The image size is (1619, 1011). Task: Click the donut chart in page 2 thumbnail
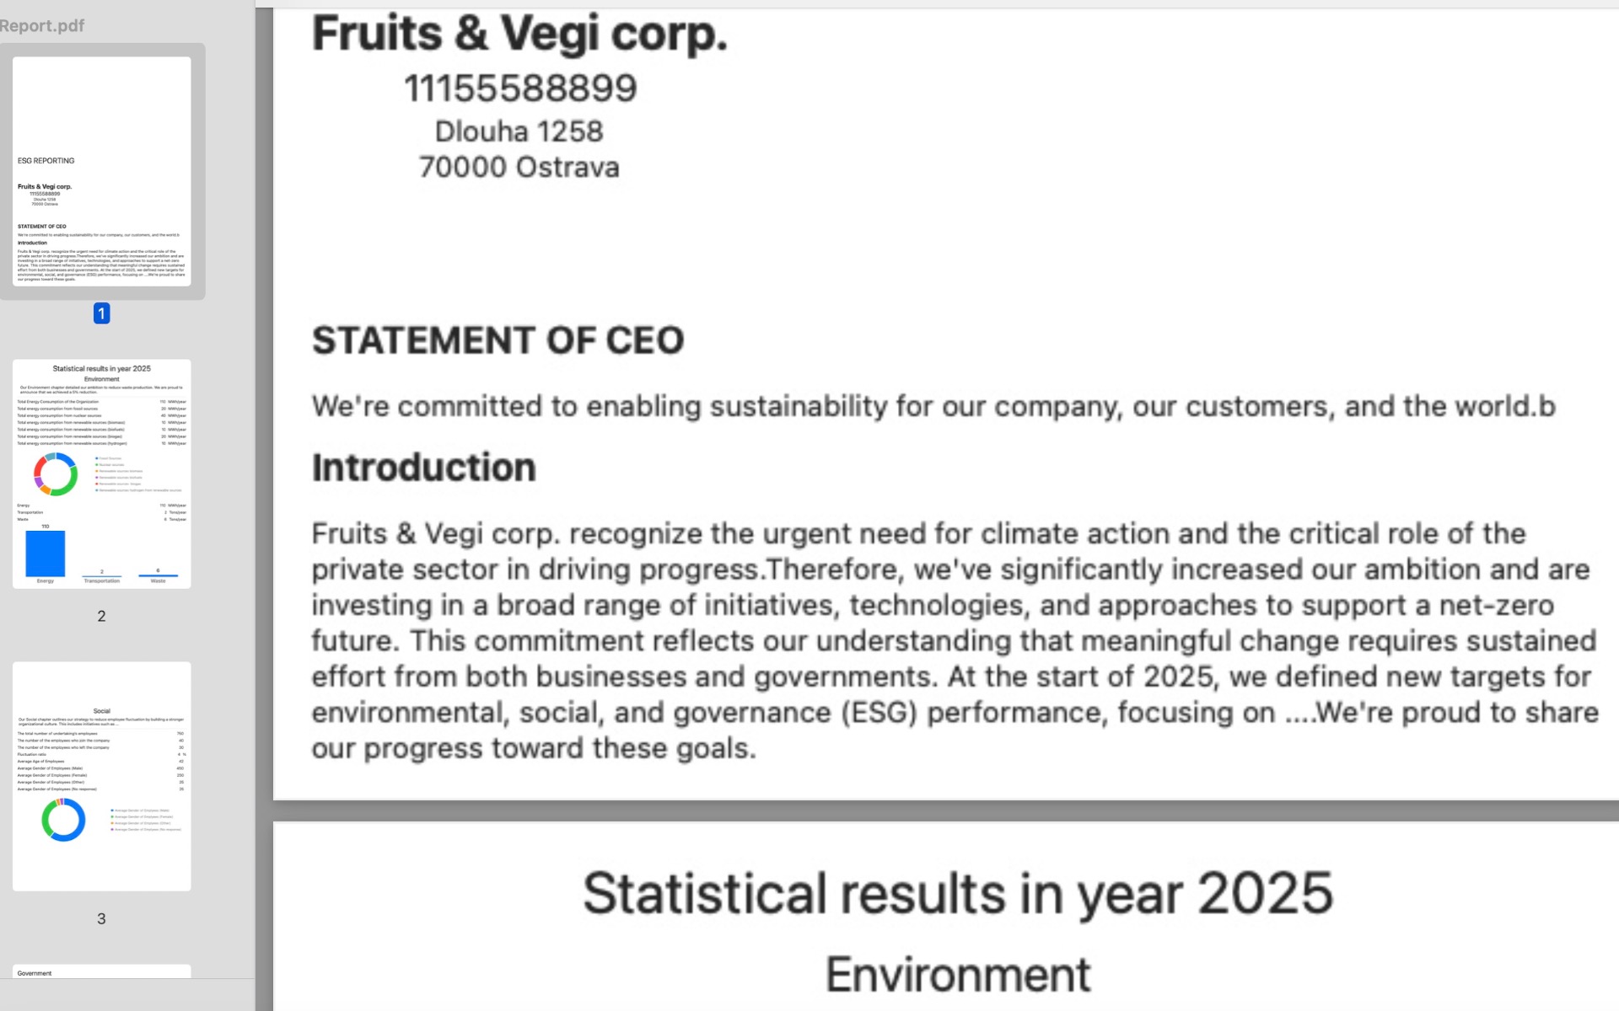56,474
